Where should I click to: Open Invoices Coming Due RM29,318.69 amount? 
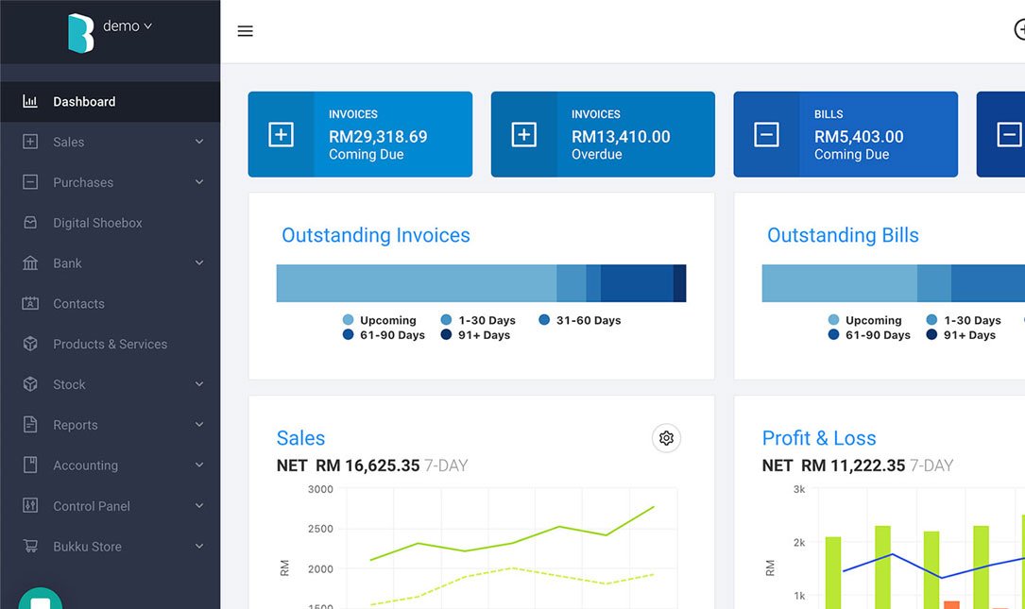pos(378,137)
